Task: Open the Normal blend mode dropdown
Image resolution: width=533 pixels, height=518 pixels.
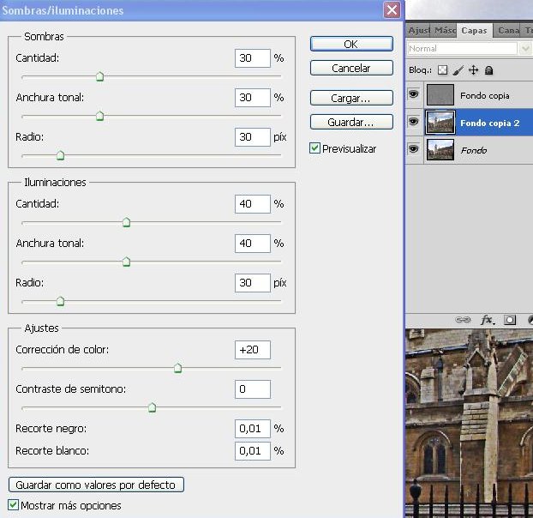Action: pyautogui.click(x=469, y=49)
